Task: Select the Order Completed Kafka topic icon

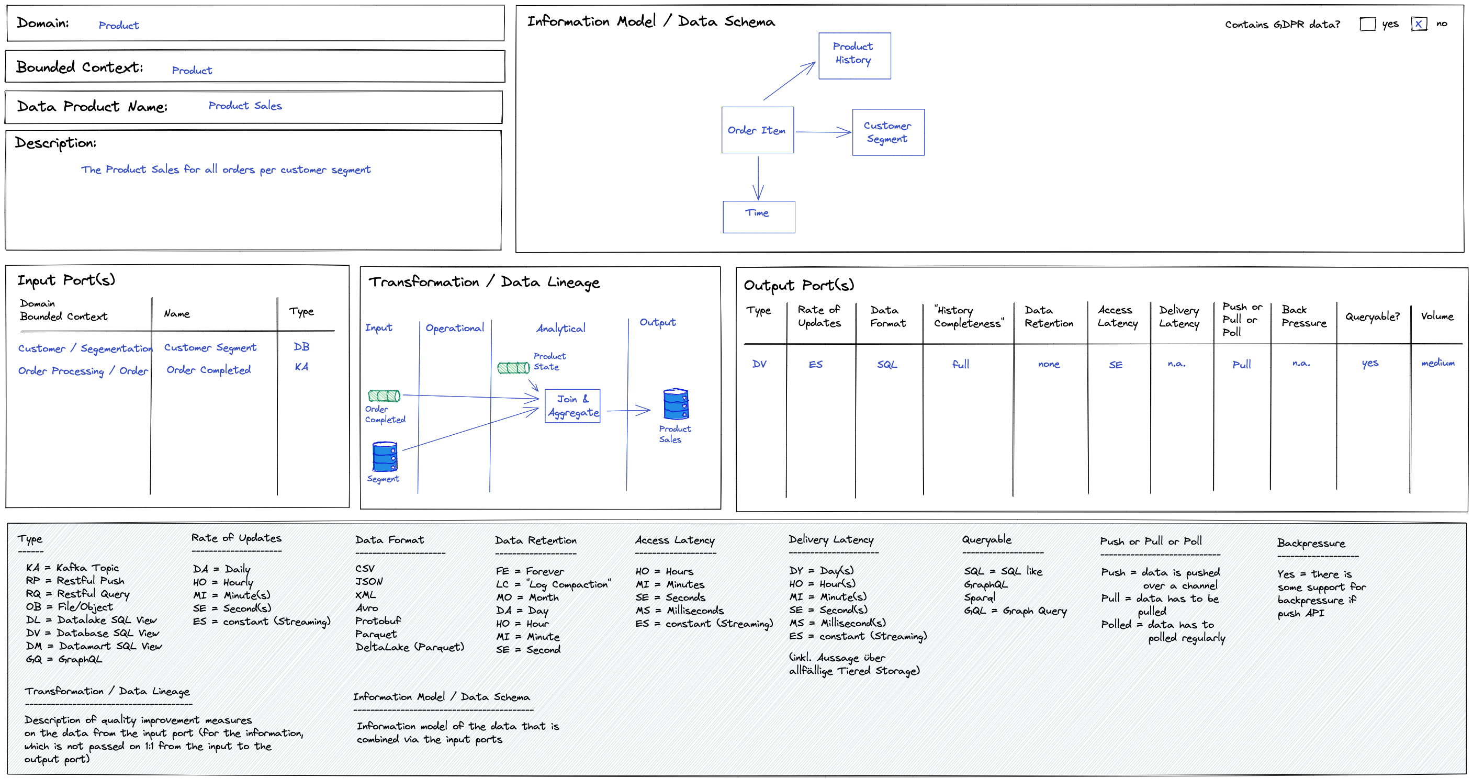Action: point(384,396)
